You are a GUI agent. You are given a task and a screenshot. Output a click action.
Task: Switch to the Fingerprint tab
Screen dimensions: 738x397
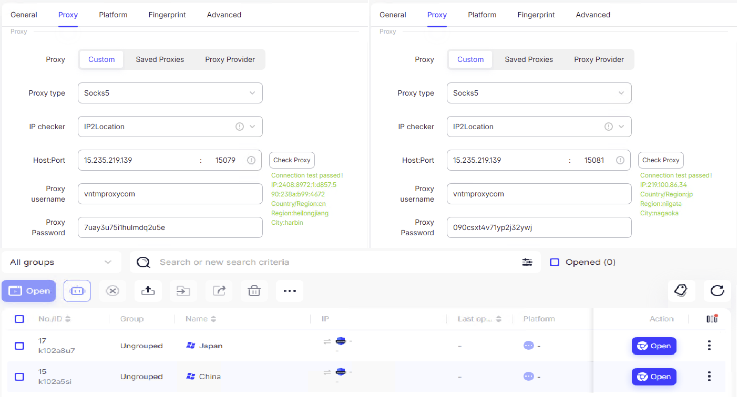coord(167,15)
